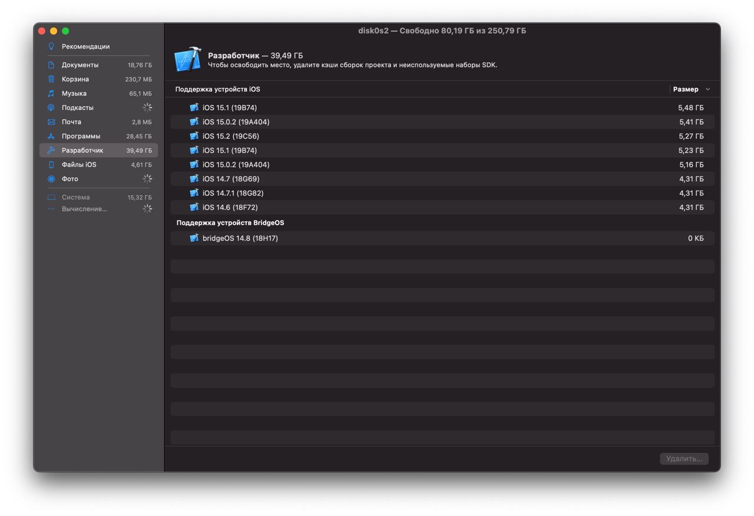Click the icon of iOS 14.6 (18F72)
This screenshot has width=754, height=516.
pyautogui.click(x=194, y=207)
